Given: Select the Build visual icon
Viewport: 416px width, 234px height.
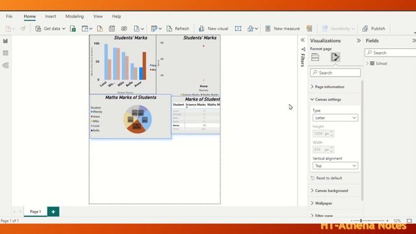Looking at the screenshot, I should click(315, 57).
